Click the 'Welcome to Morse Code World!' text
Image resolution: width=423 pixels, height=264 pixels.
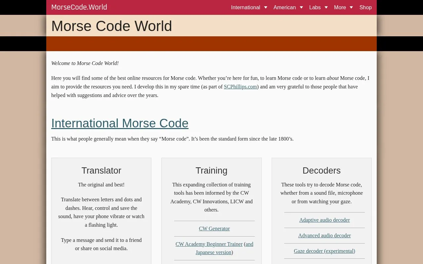(85, 63)
